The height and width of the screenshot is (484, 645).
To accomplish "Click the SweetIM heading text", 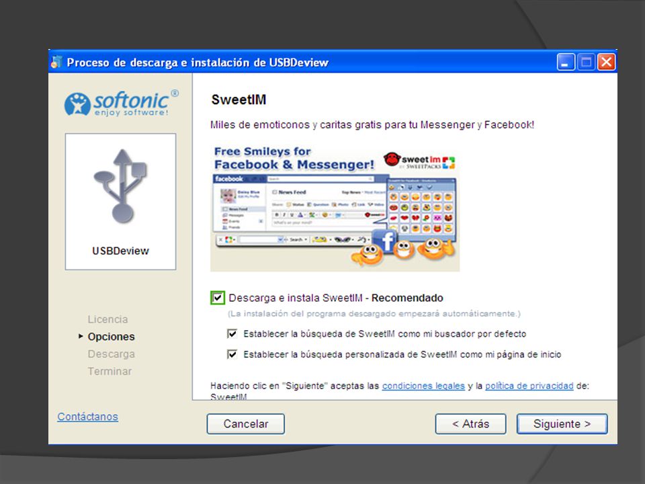I will [239, 99].
